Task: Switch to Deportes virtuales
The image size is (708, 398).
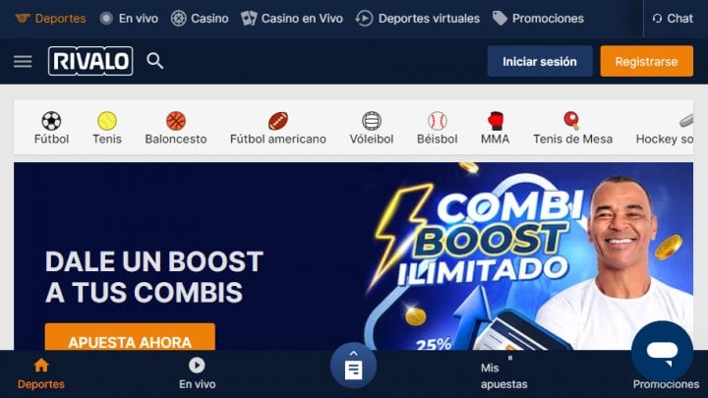Action: point(417,19)
